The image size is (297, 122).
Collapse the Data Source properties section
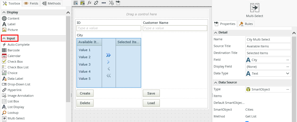[215, 82]
